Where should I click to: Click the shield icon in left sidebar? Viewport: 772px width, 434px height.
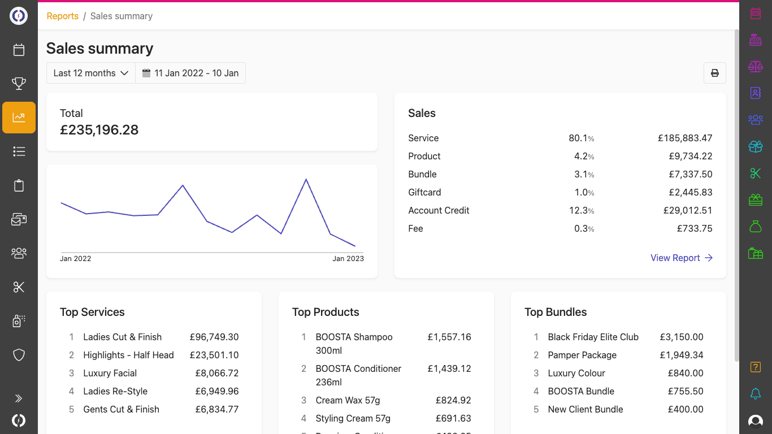[x=19, y=355]
